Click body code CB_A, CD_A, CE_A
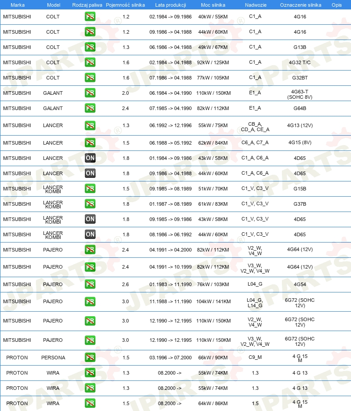Viewport: 351px width, 411px height. point(255,127)
